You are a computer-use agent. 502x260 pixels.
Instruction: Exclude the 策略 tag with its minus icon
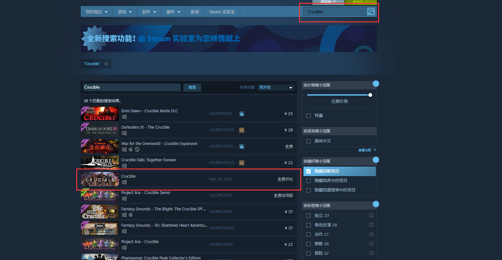(372, 244)
